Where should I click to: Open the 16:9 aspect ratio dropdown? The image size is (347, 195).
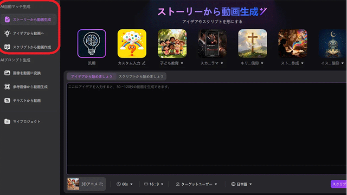[153, 184]
